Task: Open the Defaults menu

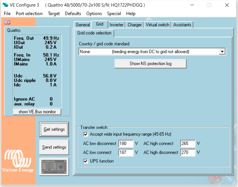Action: 73,13
